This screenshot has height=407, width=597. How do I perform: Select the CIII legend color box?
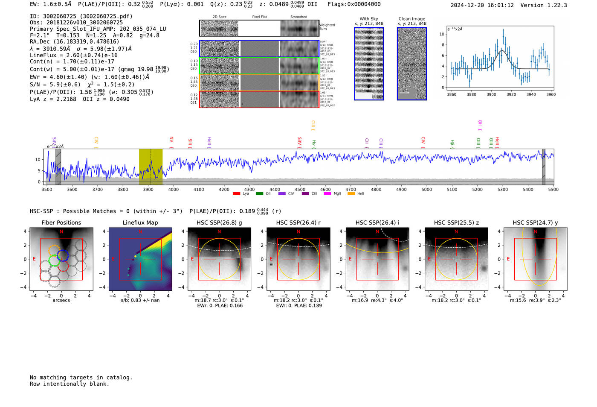pos(305,194)
